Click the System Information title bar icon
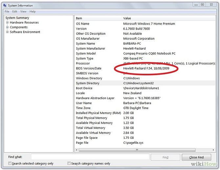The image size is (220, 170). tap(5, 6)
